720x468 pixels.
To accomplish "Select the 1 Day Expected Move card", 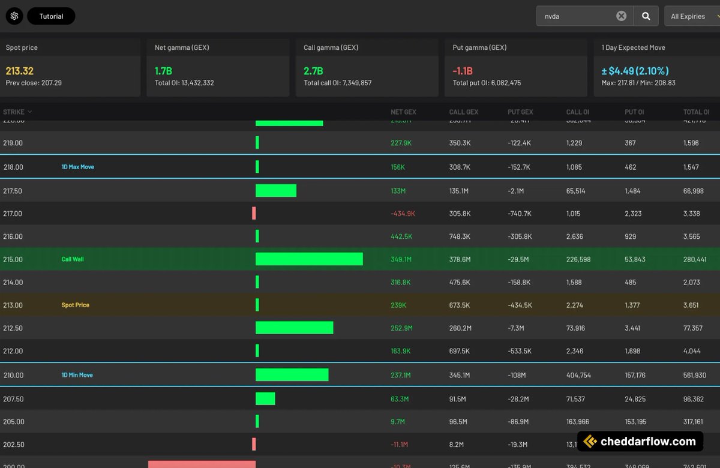I will 657,68.
